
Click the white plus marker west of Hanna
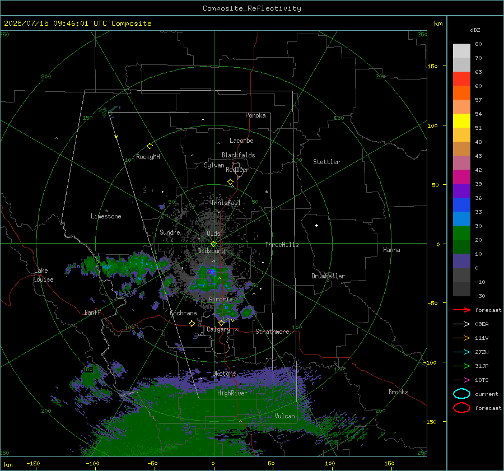[316, 225]
